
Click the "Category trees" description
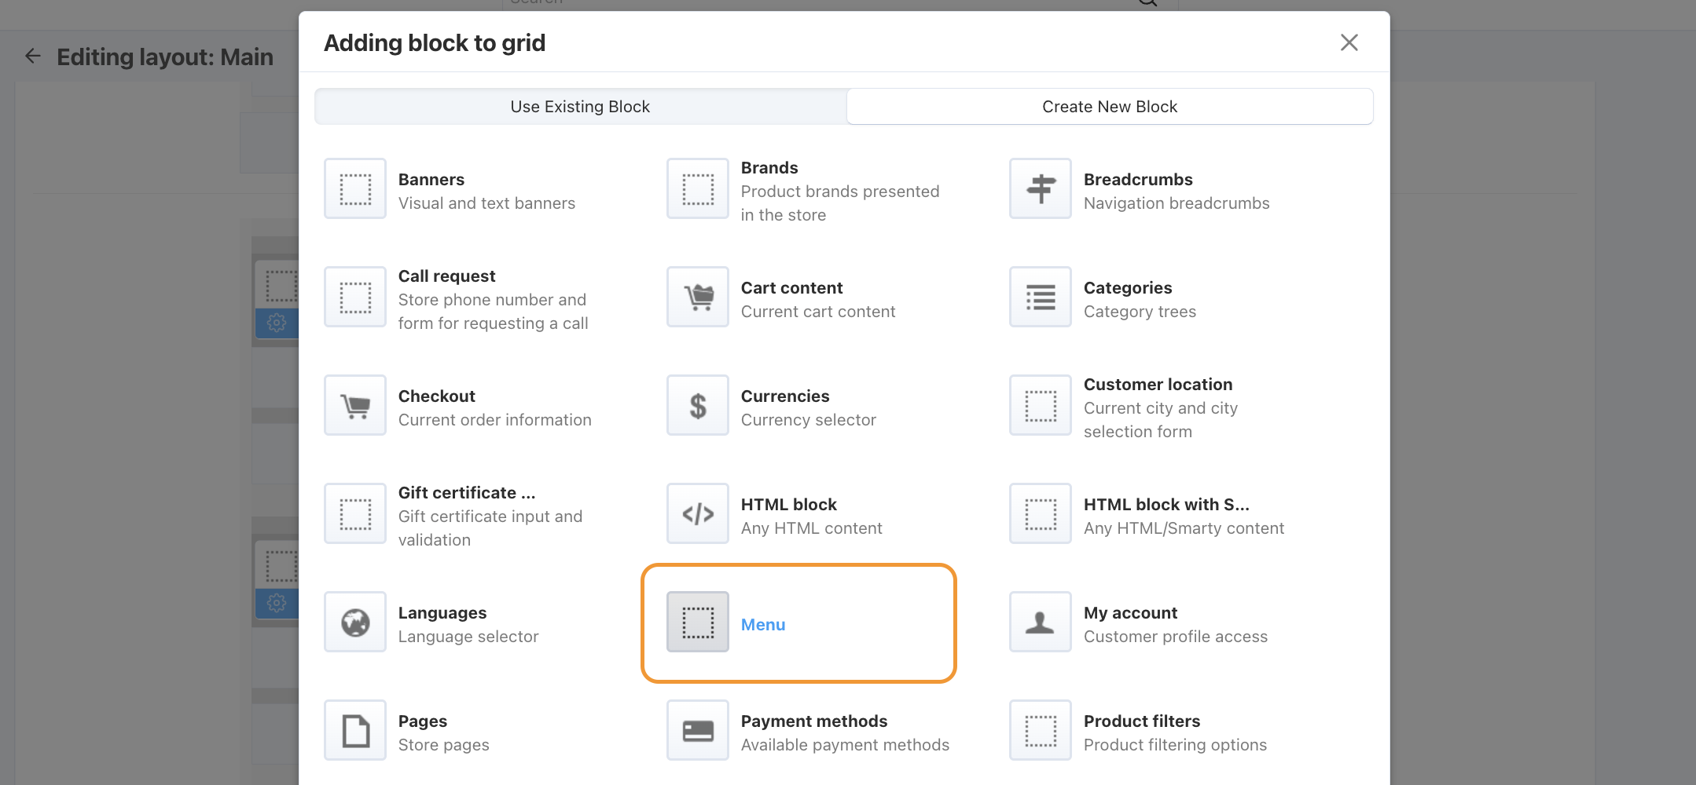click(x=1140, y=312)
